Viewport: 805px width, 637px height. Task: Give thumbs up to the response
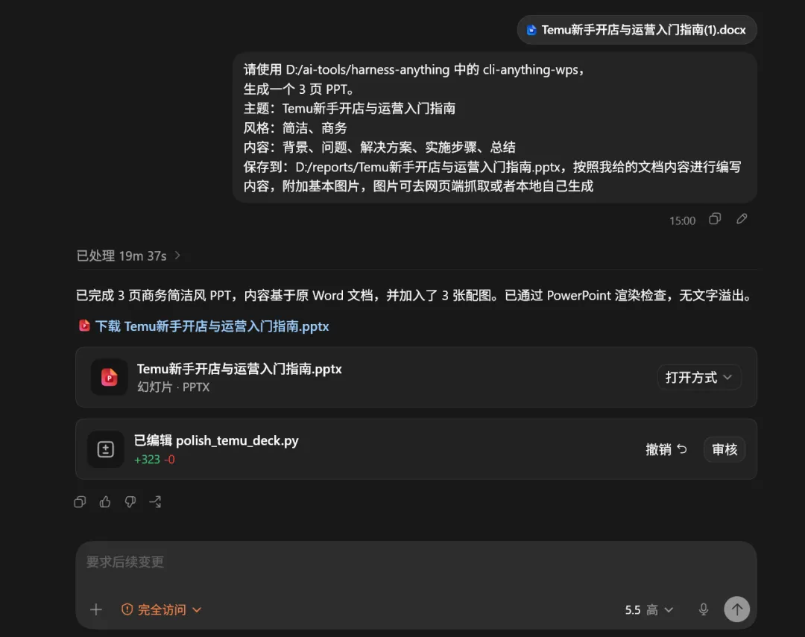[105, 501]
